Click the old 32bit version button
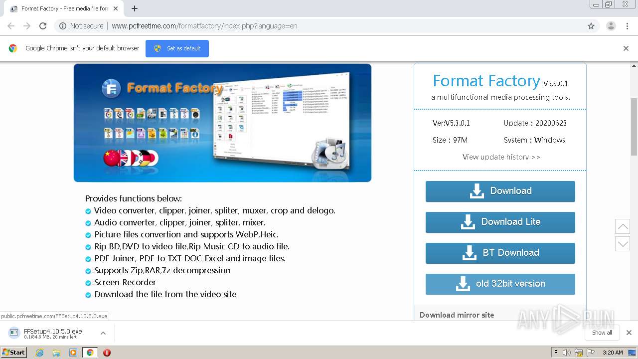The width and height of the screenshot is (638, 359). (500, 284)
